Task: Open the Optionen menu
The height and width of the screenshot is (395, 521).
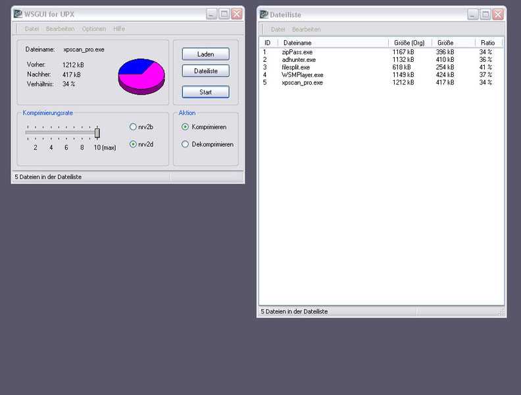Action: [x=93, y=29]
